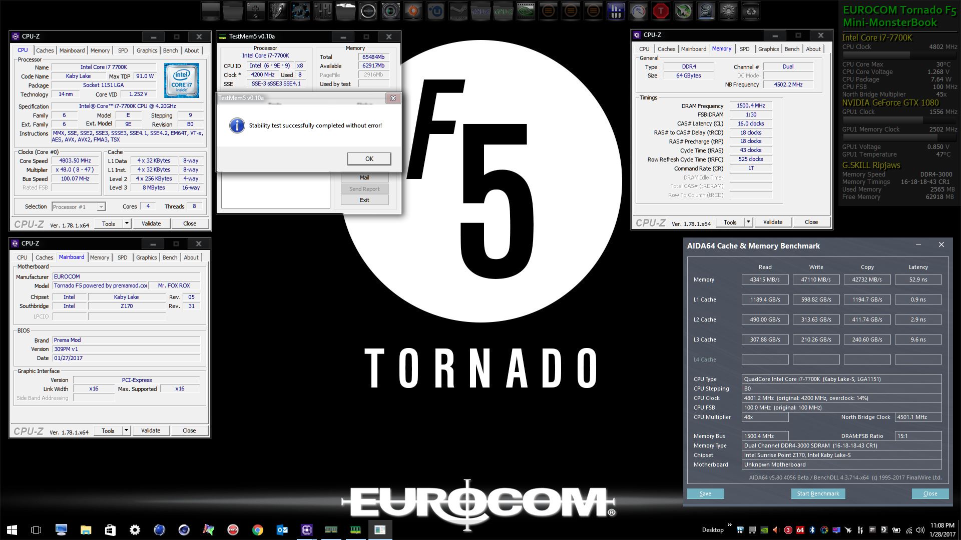
Task: Click the Intel Core utility dock icon
Action: [706, 11]
